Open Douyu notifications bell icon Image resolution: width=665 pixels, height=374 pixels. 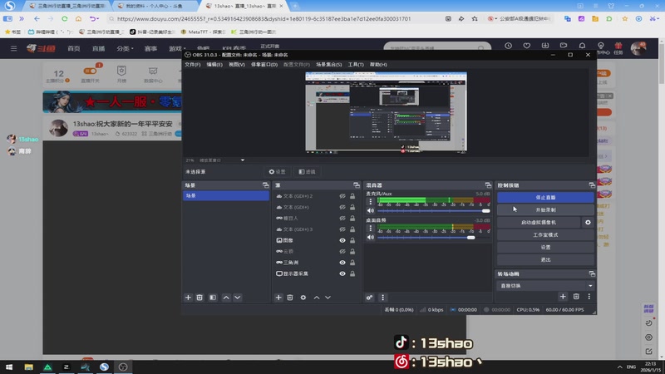582,46
